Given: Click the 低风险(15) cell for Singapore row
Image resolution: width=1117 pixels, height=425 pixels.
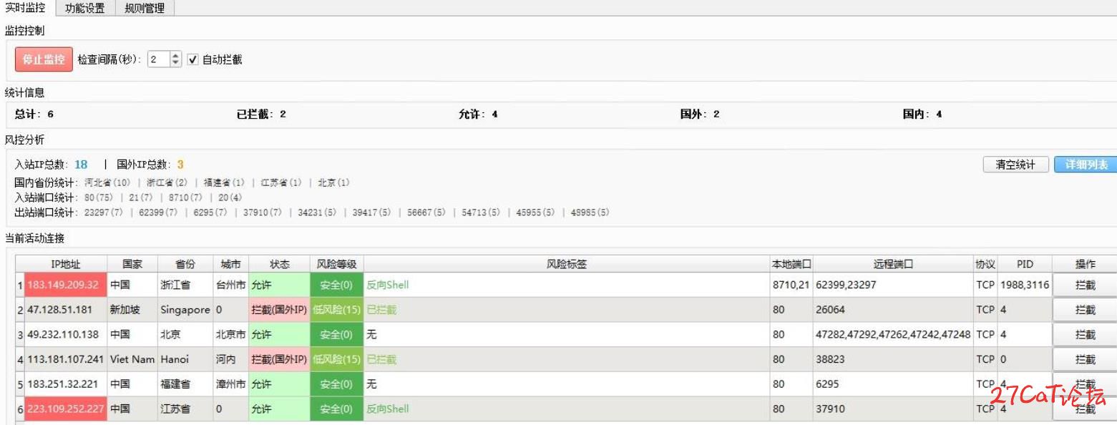Looking at the screenshot, I should tap(336, 310).
